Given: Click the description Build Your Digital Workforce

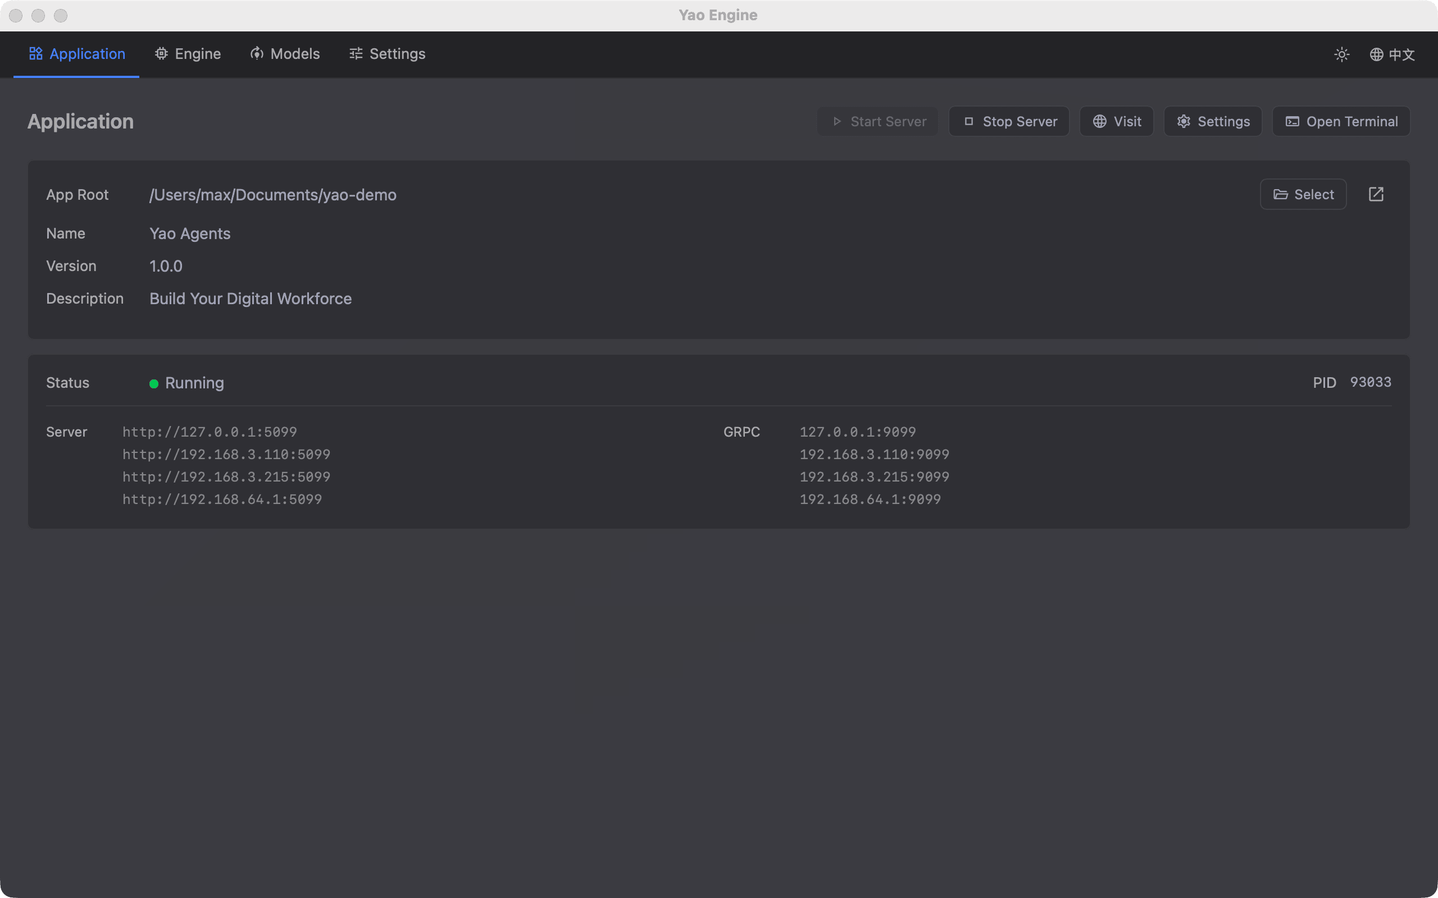Looking at the screenshot, I should (x=250, y=299).
